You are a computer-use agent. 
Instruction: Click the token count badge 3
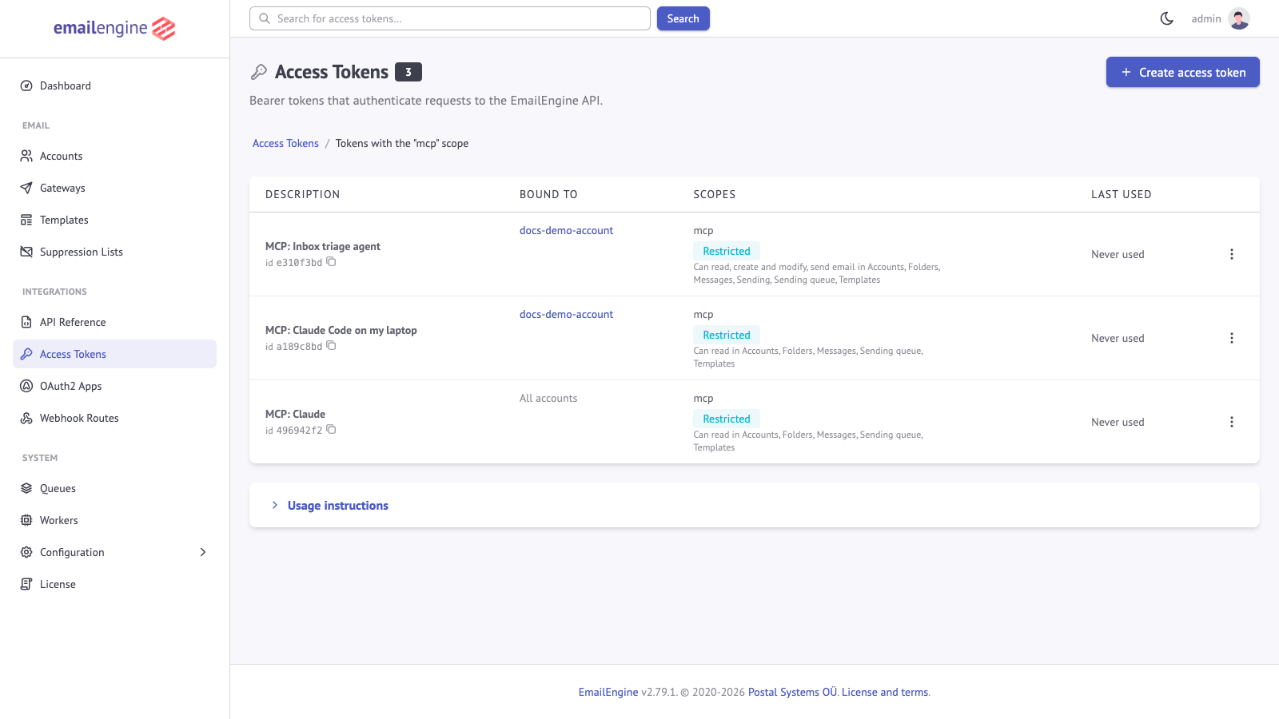click(408, 72)
